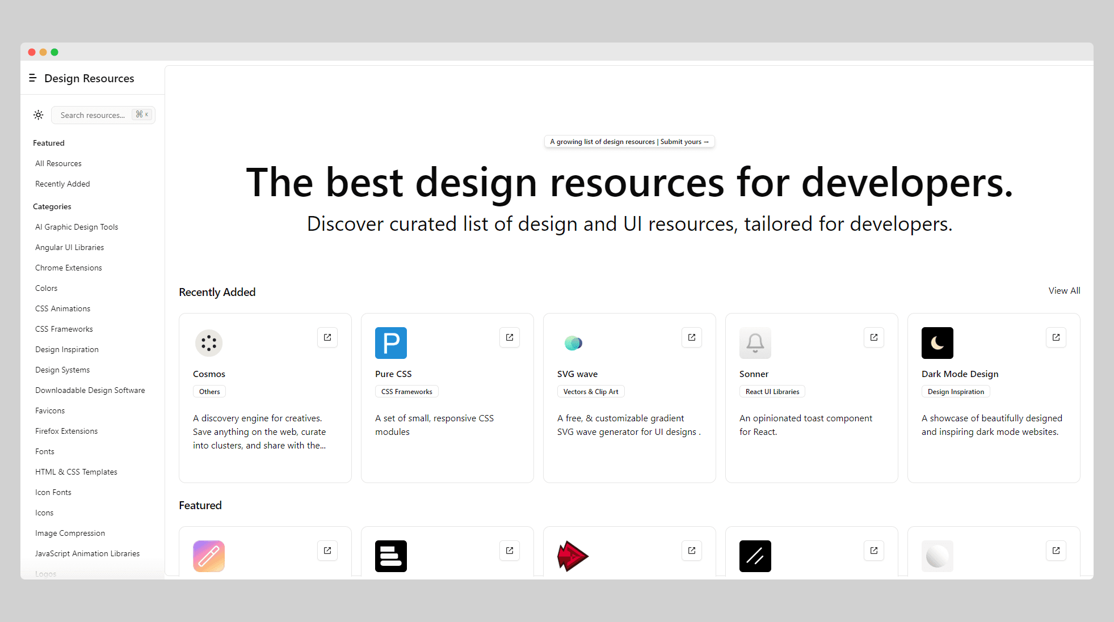Click React UI Libraries tag on Sonner card

pos(772,392)
